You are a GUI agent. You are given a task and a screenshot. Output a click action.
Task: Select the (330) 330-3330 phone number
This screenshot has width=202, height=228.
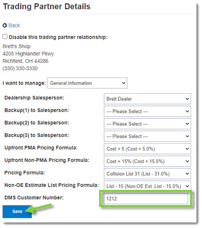[x=20, y=68]
